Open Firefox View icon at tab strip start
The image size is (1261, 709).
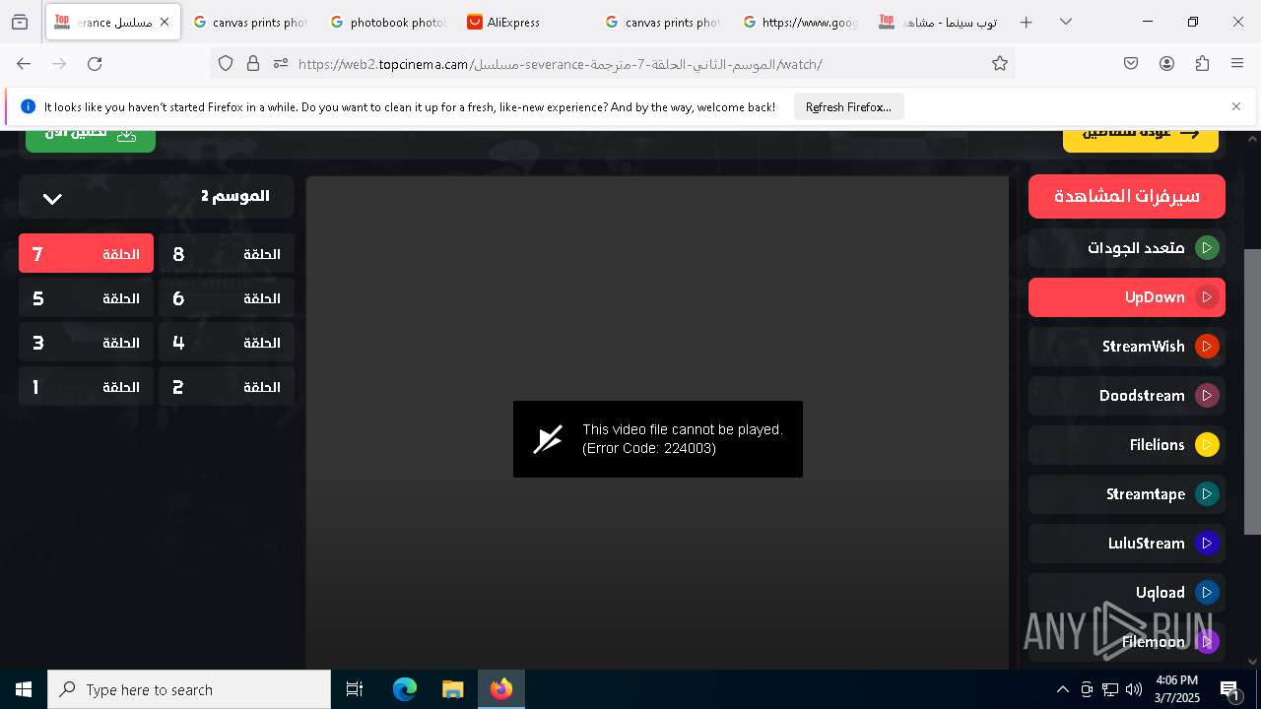coord(20,22)
